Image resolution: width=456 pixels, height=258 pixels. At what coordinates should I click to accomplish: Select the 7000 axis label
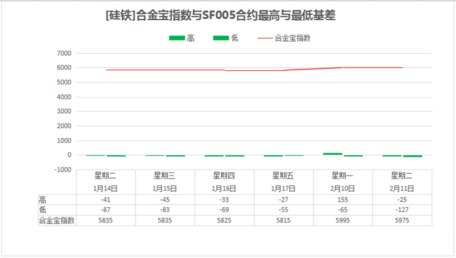pyautogui.click(x=64, y=53)
